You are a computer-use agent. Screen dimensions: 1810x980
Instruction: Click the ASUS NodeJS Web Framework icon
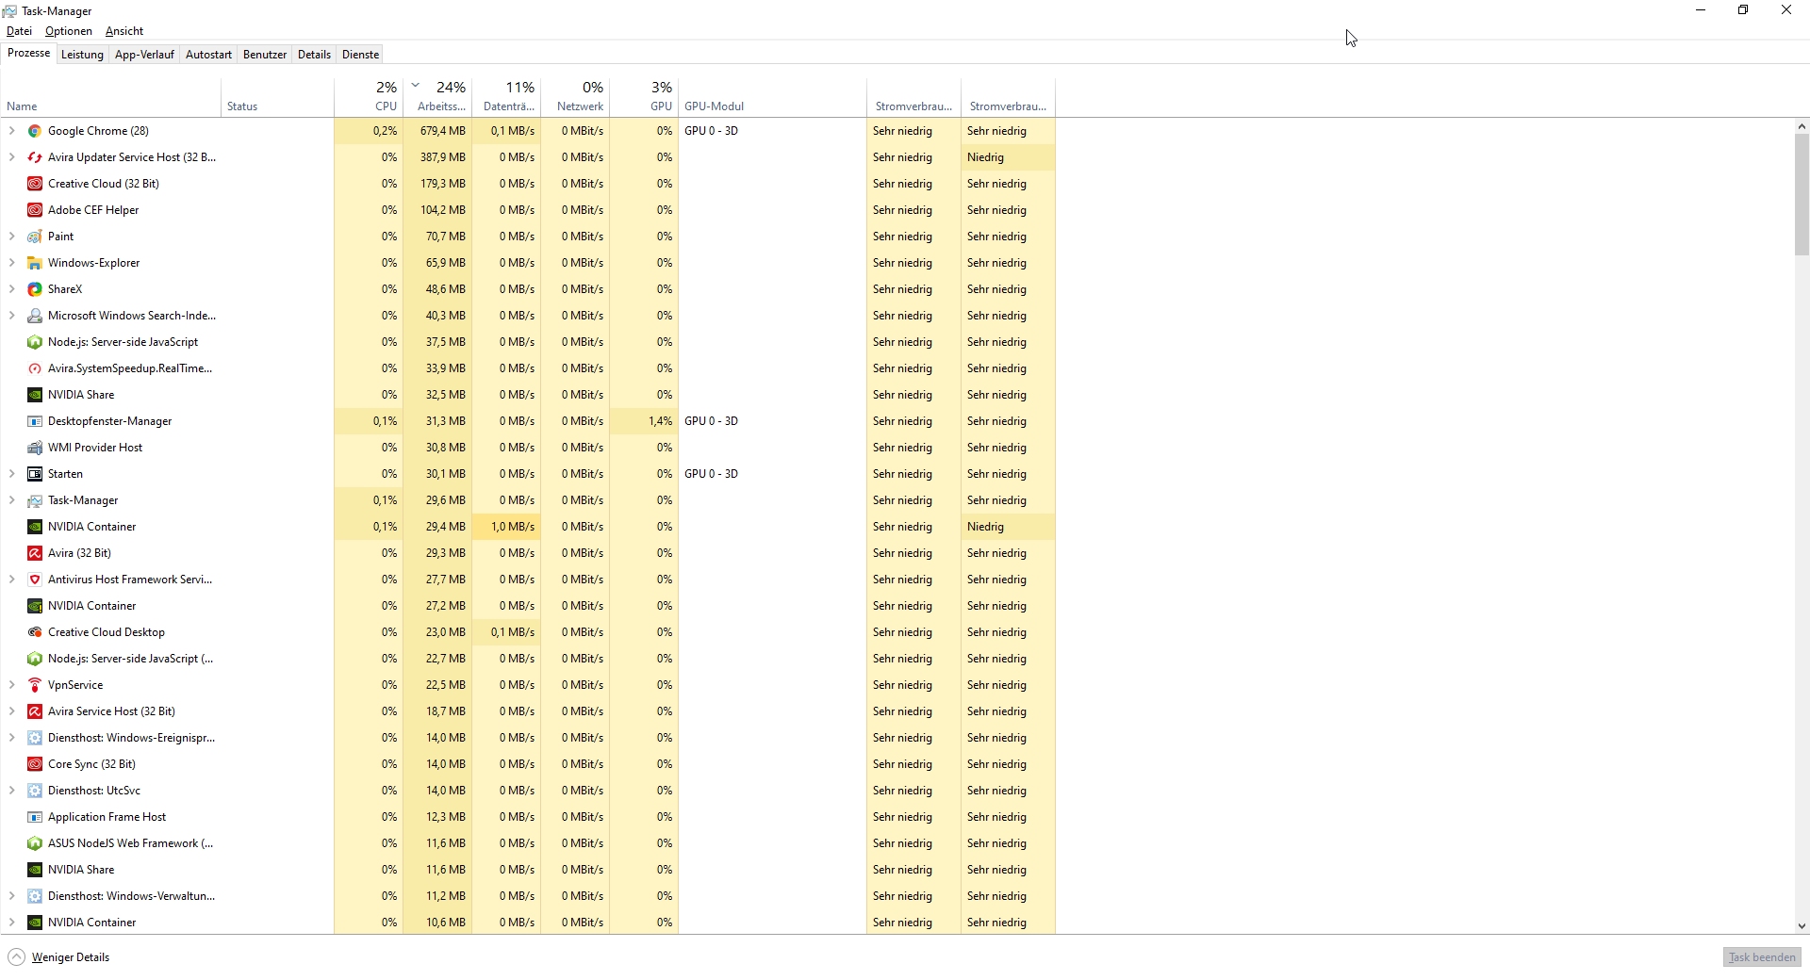click(x=35, y=843)
